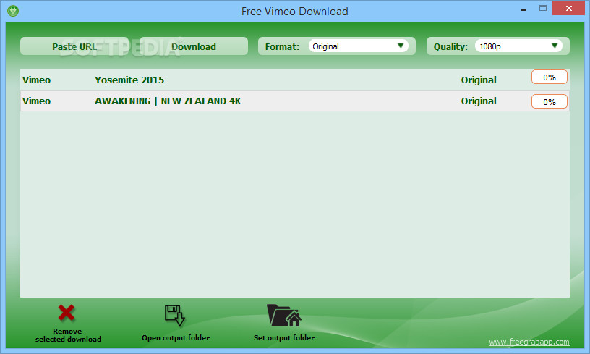Click Original format in Yosemite 2015 row
Viewport: 590px width, 354px height.
point(479,80)
